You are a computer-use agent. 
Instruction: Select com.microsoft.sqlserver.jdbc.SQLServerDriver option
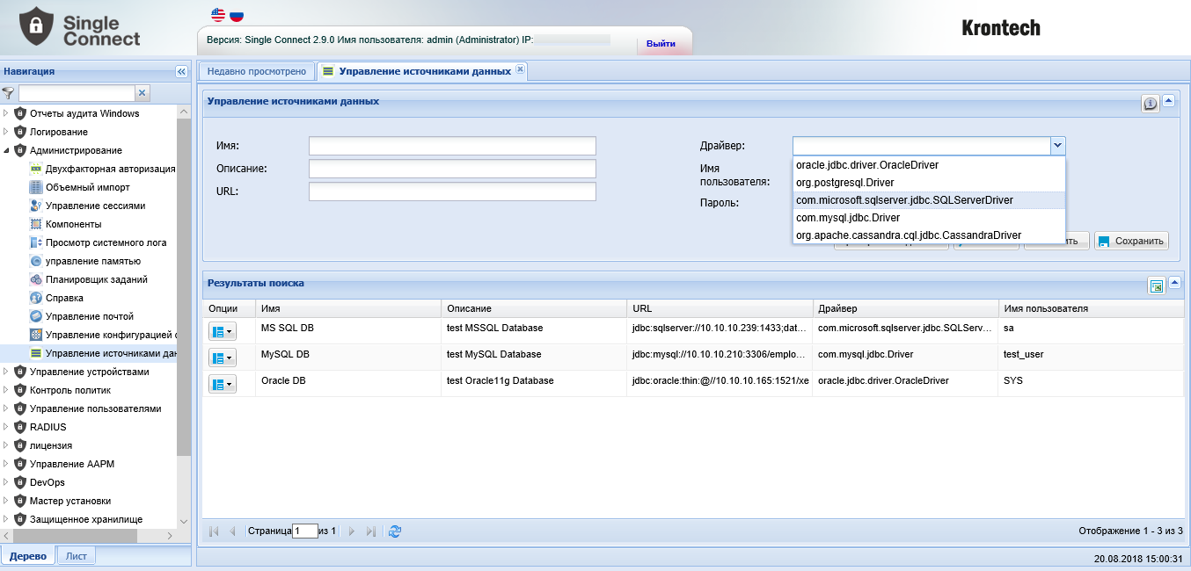929,200
